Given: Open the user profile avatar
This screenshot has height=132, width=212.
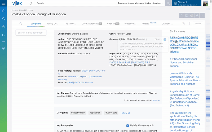Looking at the screenshot, I should coord(206,3).
